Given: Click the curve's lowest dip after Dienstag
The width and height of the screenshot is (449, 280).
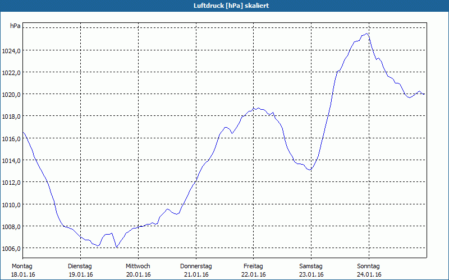Looking at the screenshot, I should pos(117,247).
